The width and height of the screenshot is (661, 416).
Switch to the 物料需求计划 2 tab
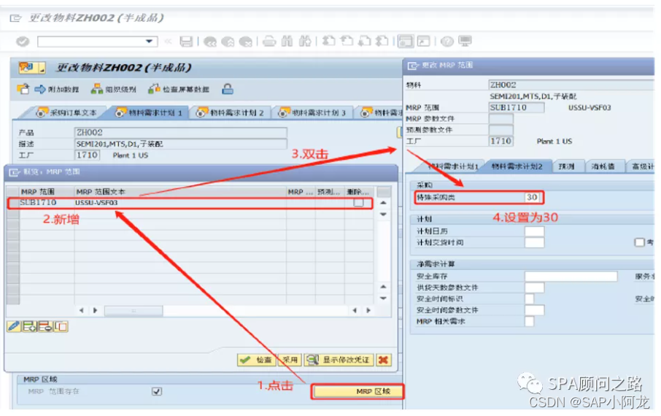pos(231,112)
